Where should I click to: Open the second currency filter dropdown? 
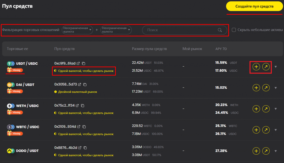[116, 30]
